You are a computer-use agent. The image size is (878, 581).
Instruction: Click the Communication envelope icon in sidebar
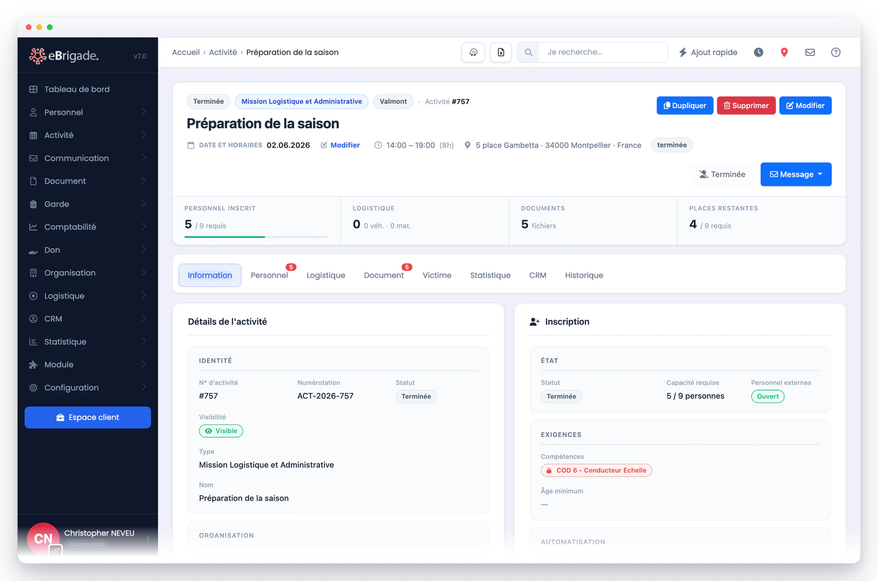[33, 158]
